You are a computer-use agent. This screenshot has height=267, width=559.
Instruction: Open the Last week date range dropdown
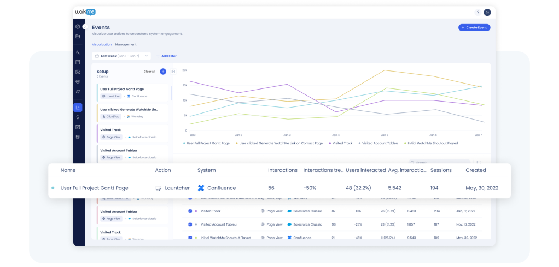[x=121, y=56]
